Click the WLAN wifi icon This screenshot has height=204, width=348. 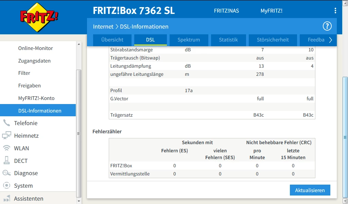click(x=6, y=148)
